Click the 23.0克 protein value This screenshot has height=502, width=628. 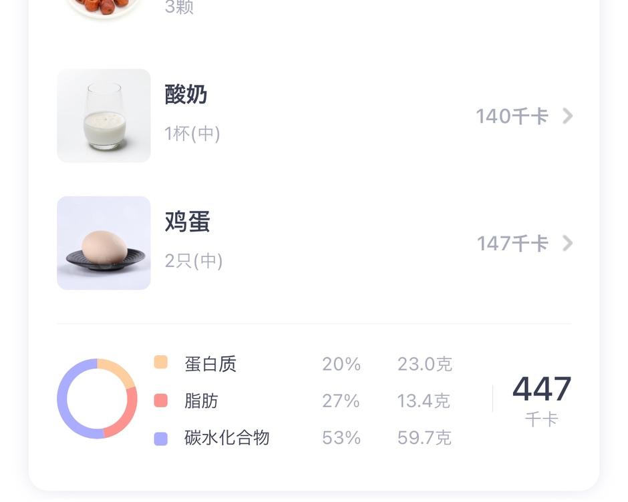pos(424,364)
